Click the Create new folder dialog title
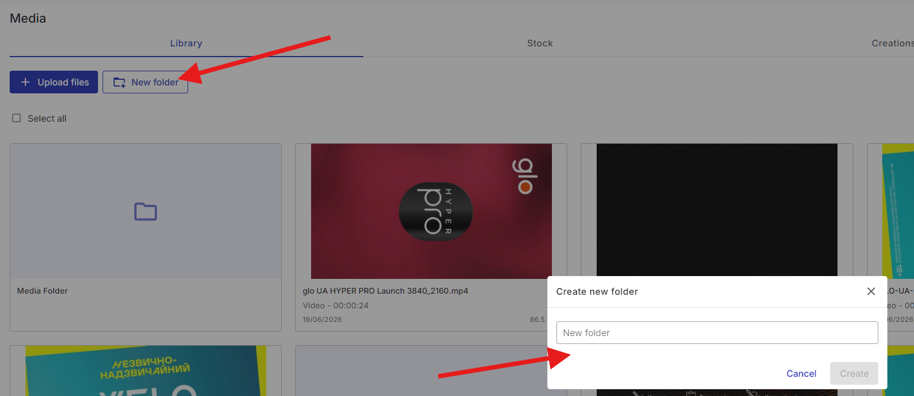The width and height of the screenshot is (914, 396). click(597, 291)
